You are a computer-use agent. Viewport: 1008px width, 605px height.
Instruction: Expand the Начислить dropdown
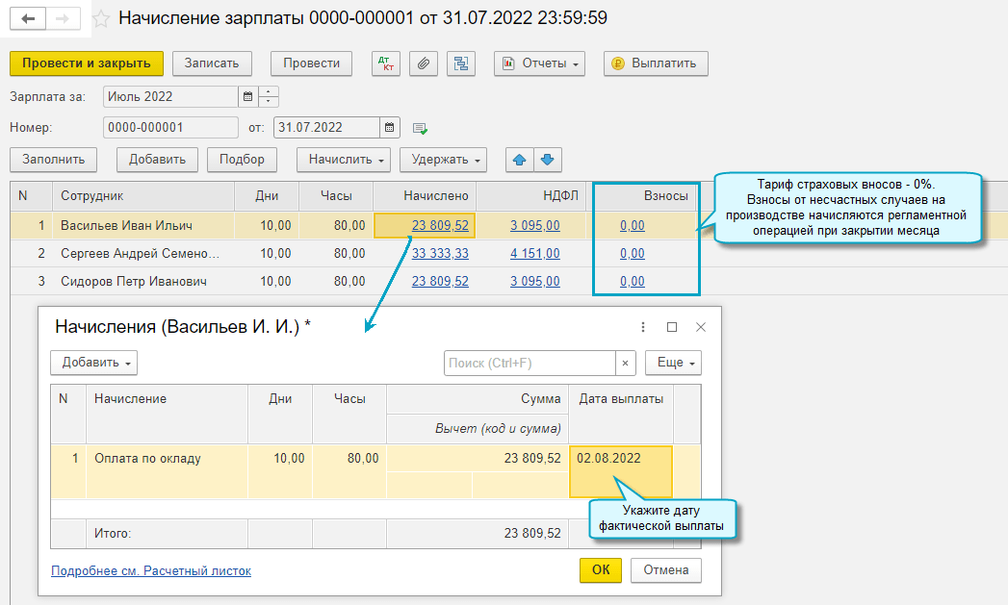pos(344,160)
